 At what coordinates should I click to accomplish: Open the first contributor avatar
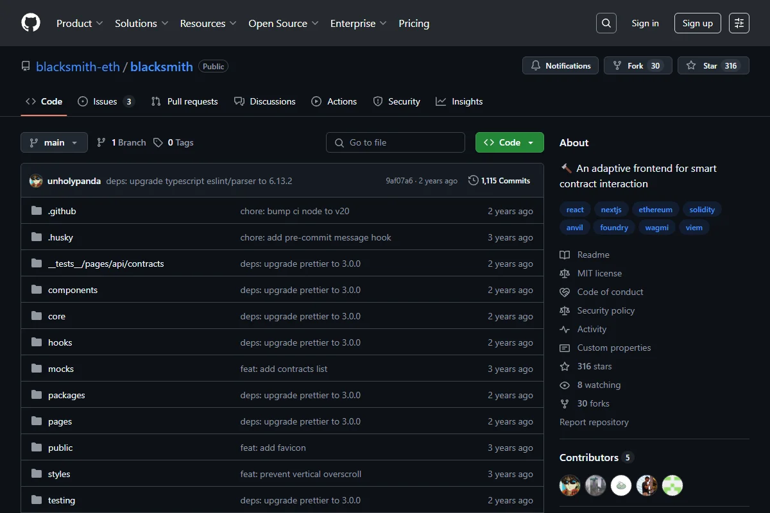pos(570,485)
